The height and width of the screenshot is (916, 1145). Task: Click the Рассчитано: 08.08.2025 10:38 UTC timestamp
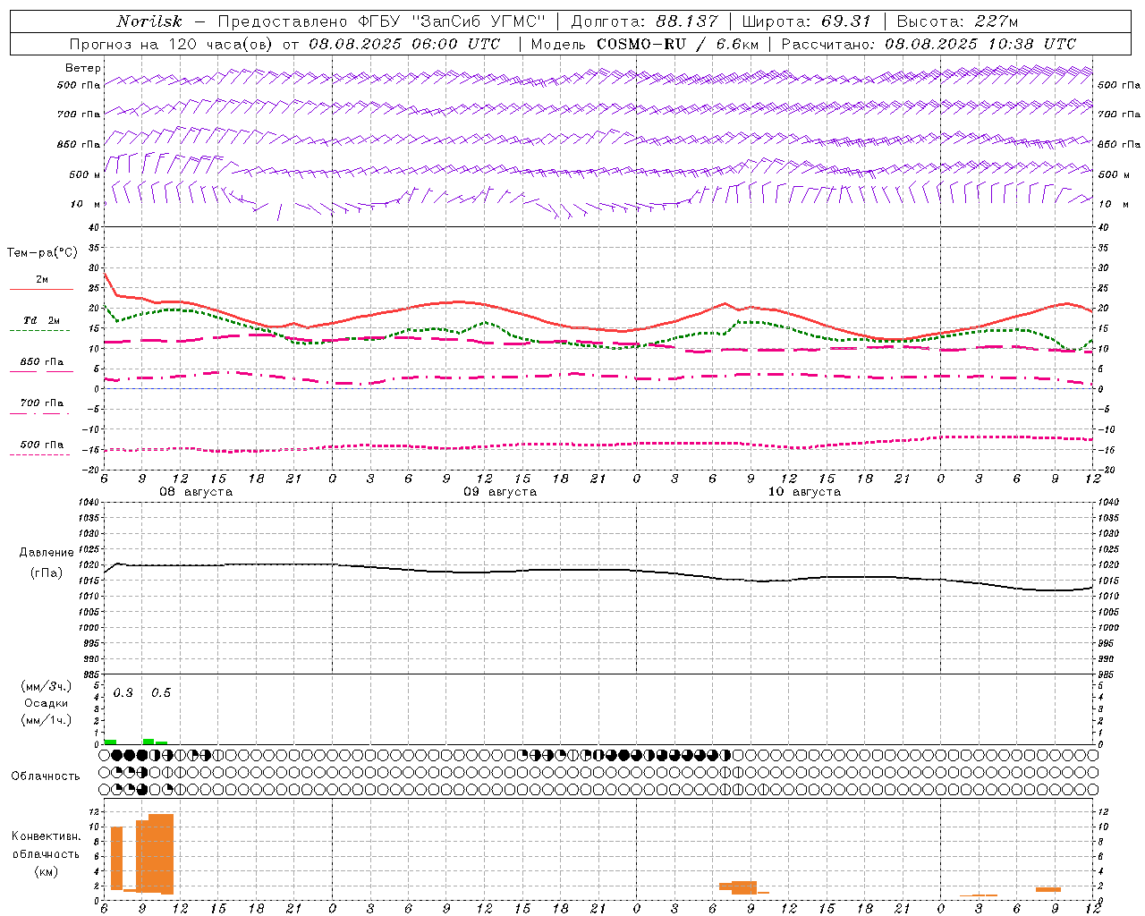point(929,44)
